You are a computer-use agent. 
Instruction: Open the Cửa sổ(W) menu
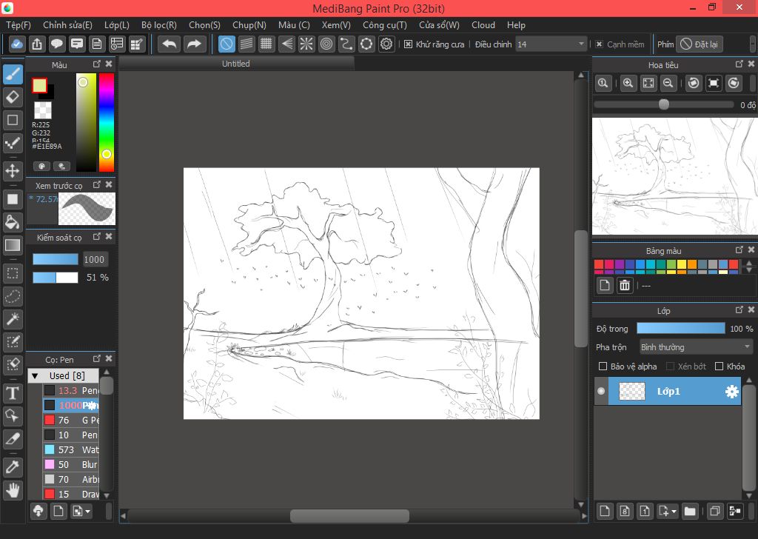pos(439,25)
